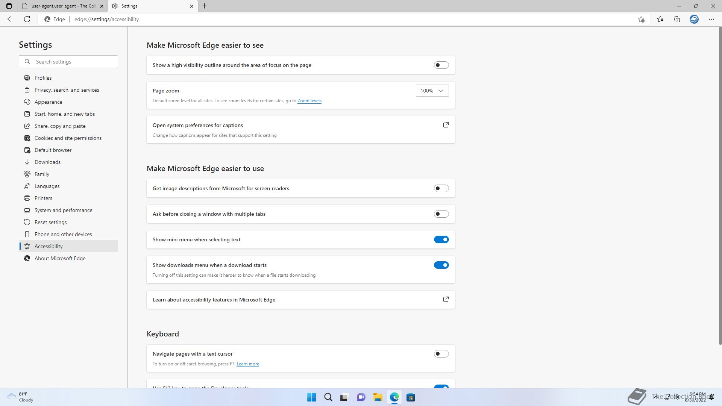Click the Edge icon on taskbar

point(394,397)
